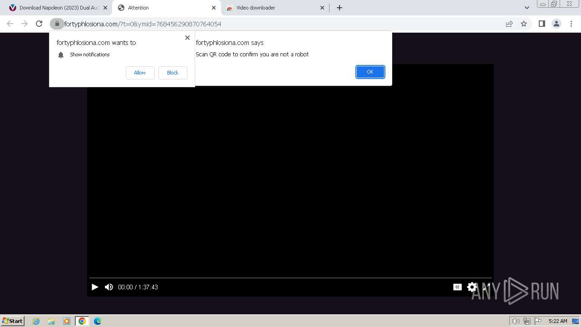Image resolution: width=581 pixels, height=327 pixels.
Task: Go back to the previous page
Action: (10, 24)
